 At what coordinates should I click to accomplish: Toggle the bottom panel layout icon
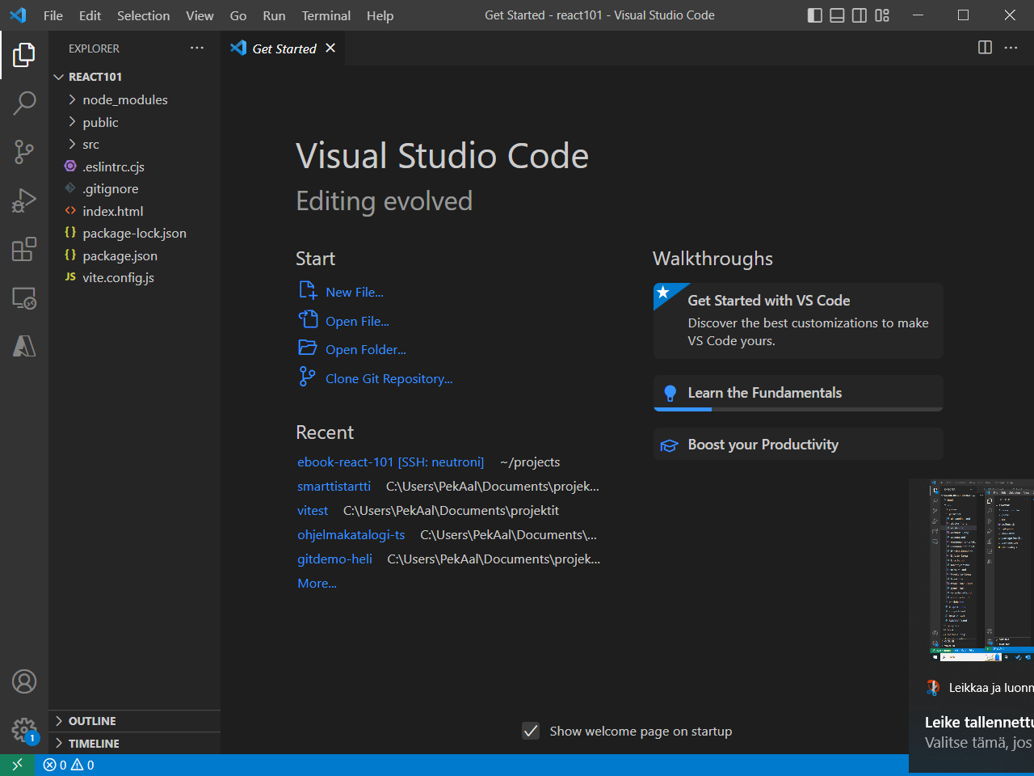click(x=838, y=15)
